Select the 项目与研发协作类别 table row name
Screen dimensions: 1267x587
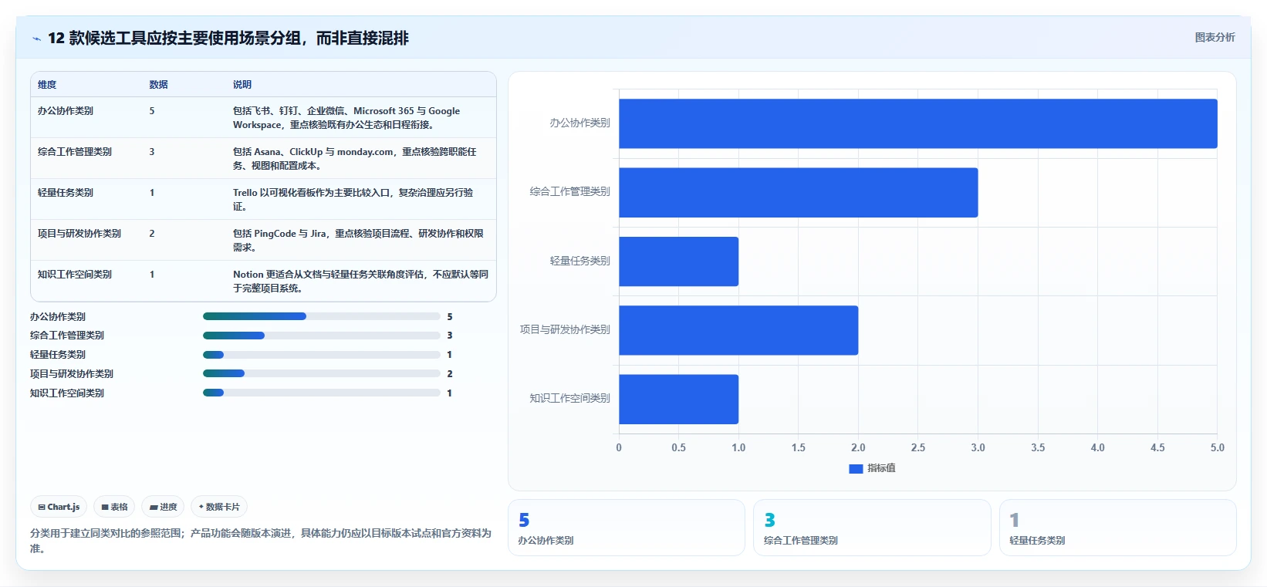[x=79, y=234]
